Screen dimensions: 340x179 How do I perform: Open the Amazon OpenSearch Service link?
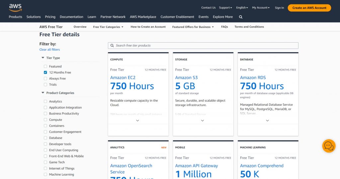click(131, 169)
